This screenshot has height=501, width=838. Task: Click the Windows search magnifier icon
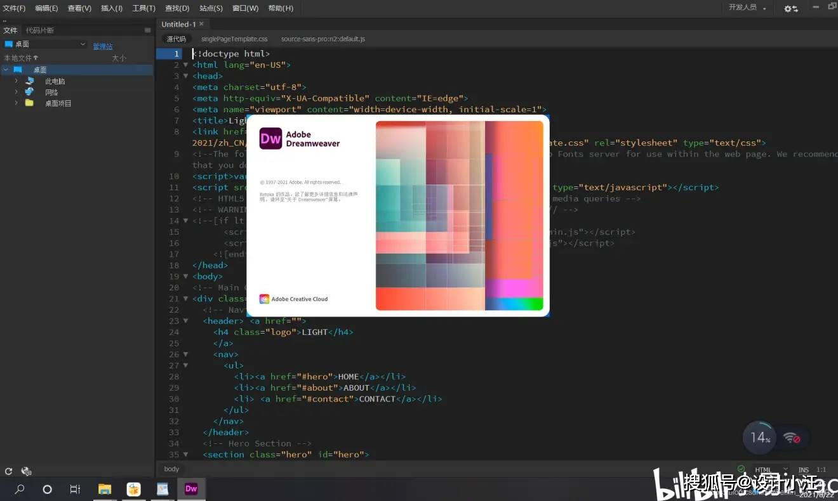[20, 489]
